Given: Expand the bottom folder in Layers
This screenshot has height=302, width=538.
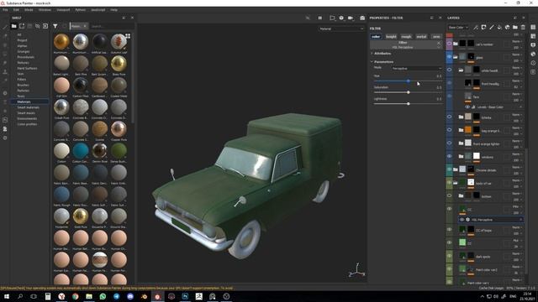Looking at the screenshot, I should (x=461, y=195).
